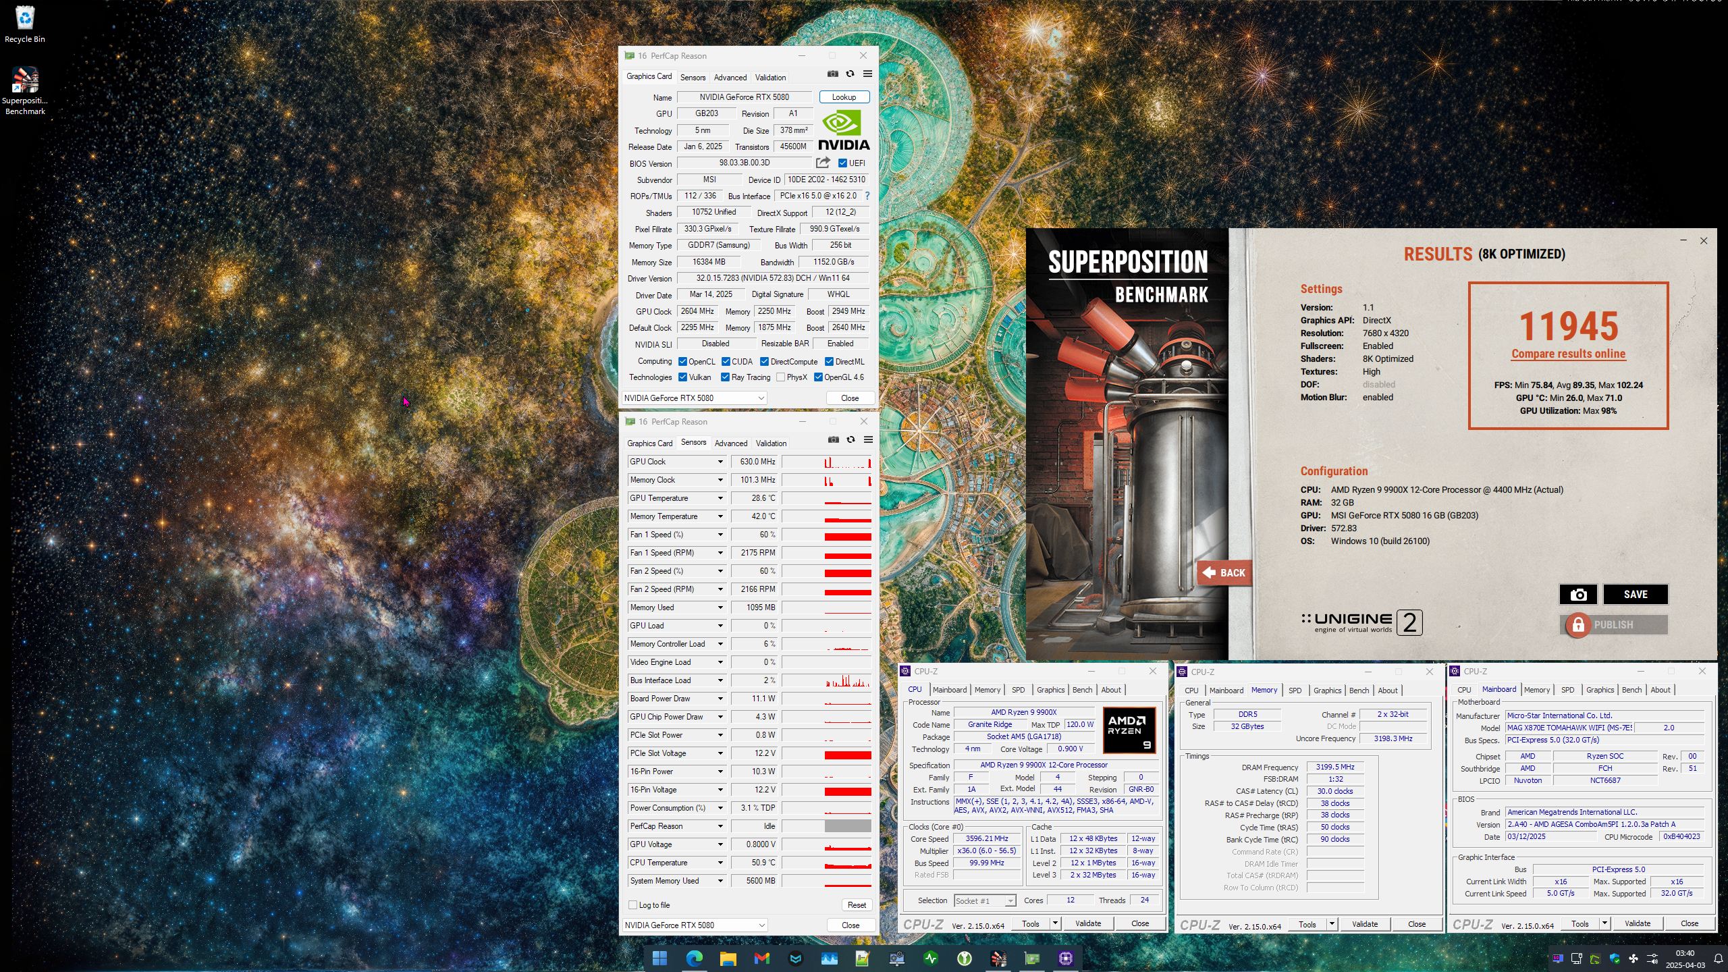Click Reset in the GPU-Z Sensors window
Image resolution: width=1728 pixels, height=972 pixels.
click(857, 905)
